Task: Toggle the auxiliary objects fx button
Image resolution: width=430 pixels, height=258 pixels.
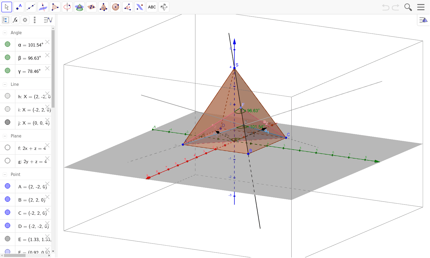Action: click(x=15, y=20)
